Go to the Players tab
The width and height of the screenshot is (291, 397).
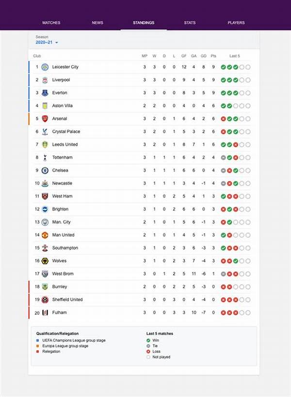pyautogui.click(x=236, y=23)
